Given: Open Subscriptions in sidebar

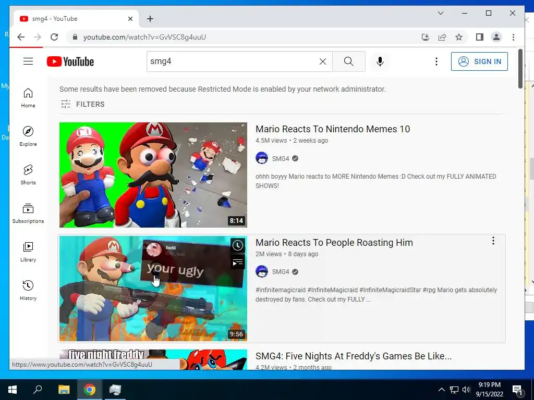Looking at the screenshot, I should pos(28,214).
